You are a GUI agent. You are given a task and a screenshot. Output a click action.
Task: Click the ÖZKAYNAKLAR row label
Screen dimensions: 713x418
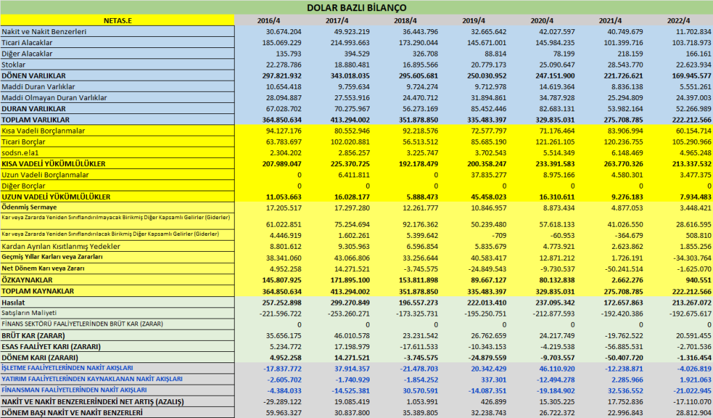27,280
